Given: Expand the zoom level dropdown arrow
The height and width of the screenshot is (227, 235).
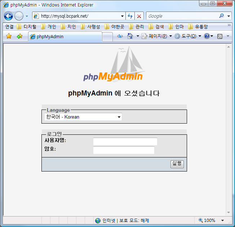Looking at the screenshot, I should (223, 221).
